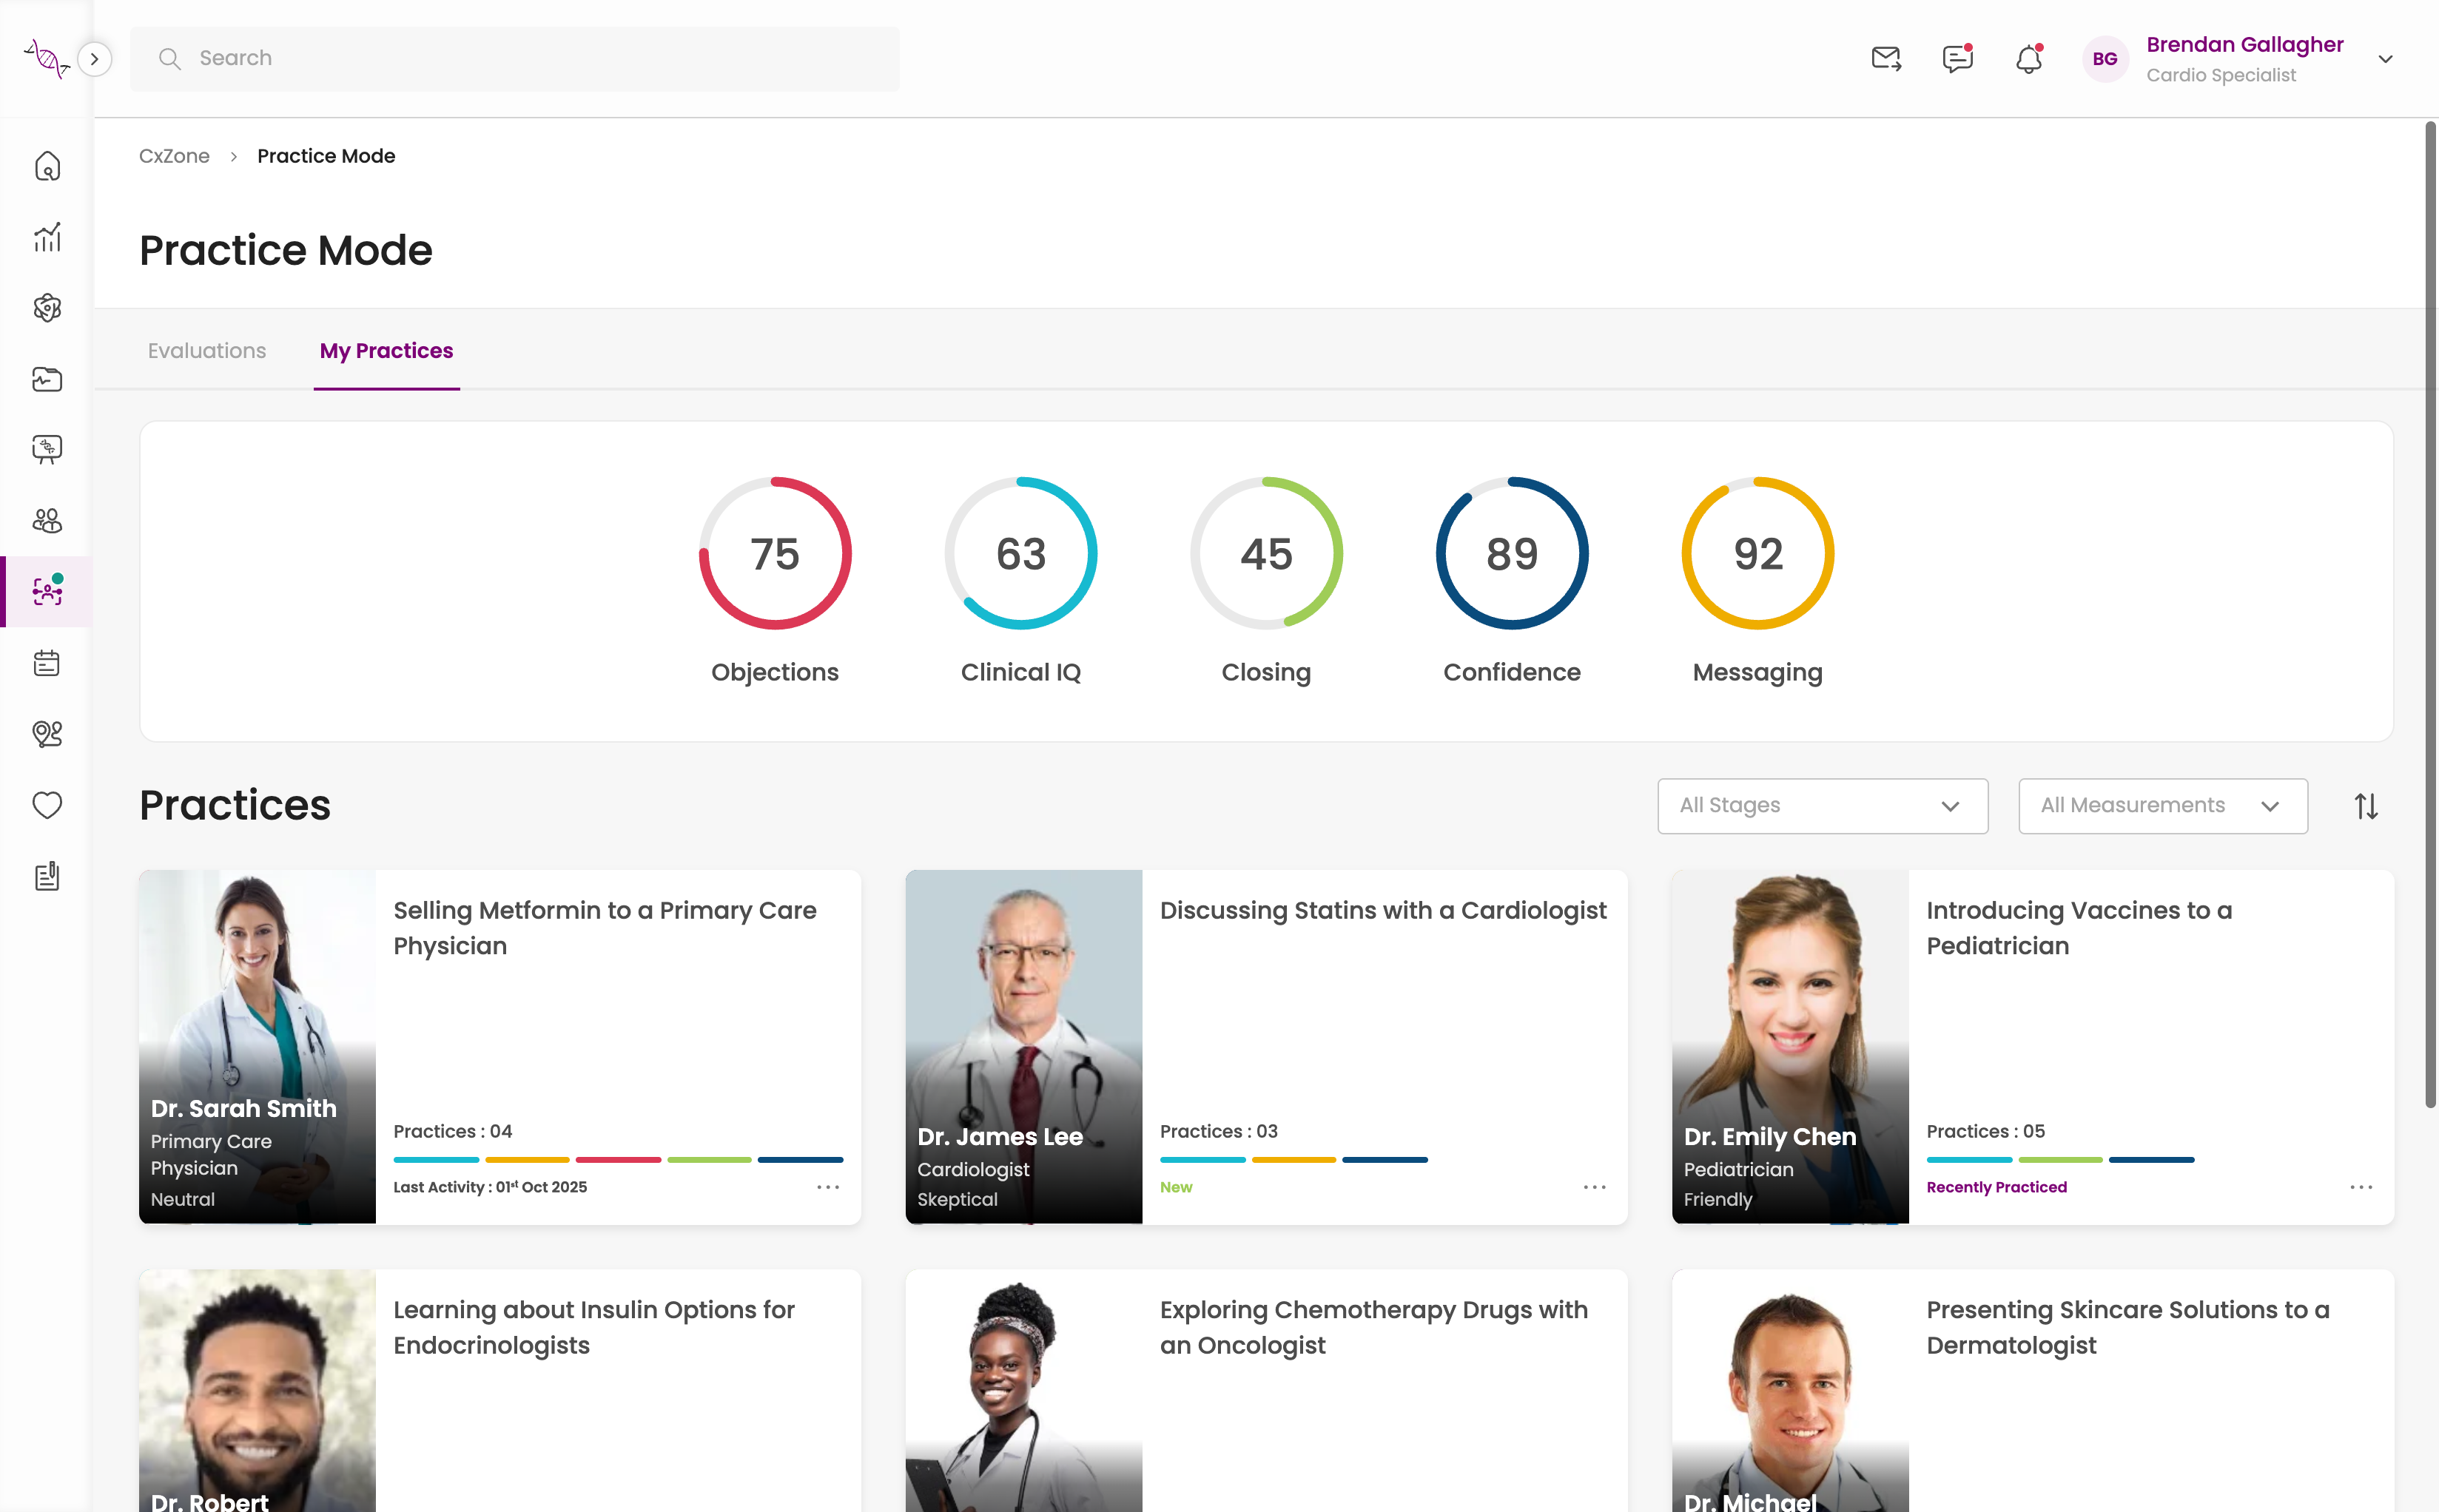Open the All Stages dropdown
Viewport: 2439px width, 1512px height.
coord(1822,806)
